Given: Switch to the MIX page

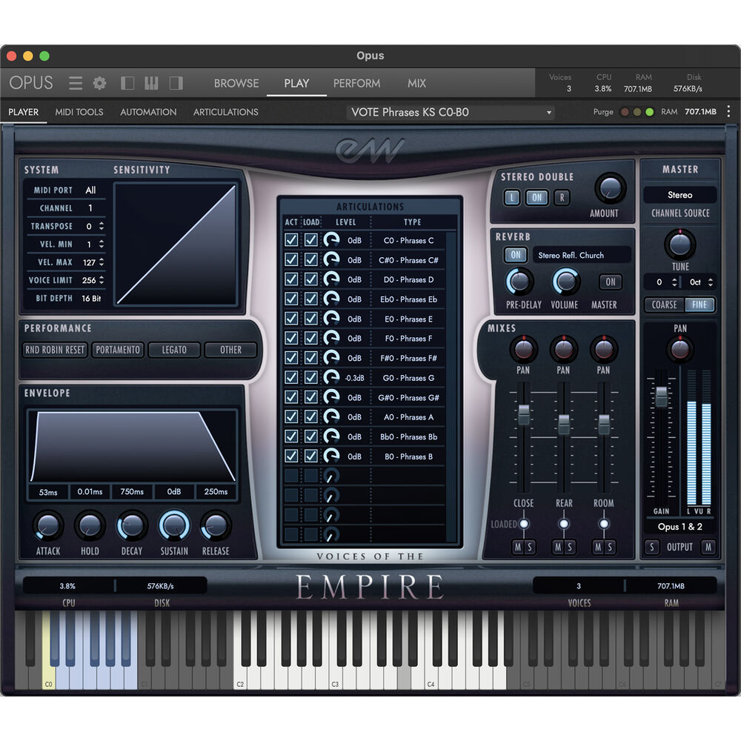Looking at the screenshot, I should (416, 83).
